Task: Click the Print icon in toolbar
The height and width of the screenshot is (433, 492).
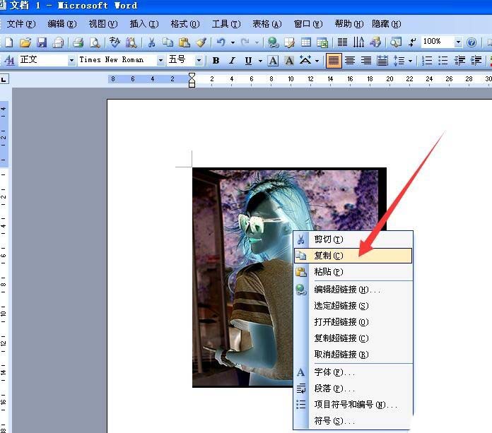Action: tap(78, 42)
